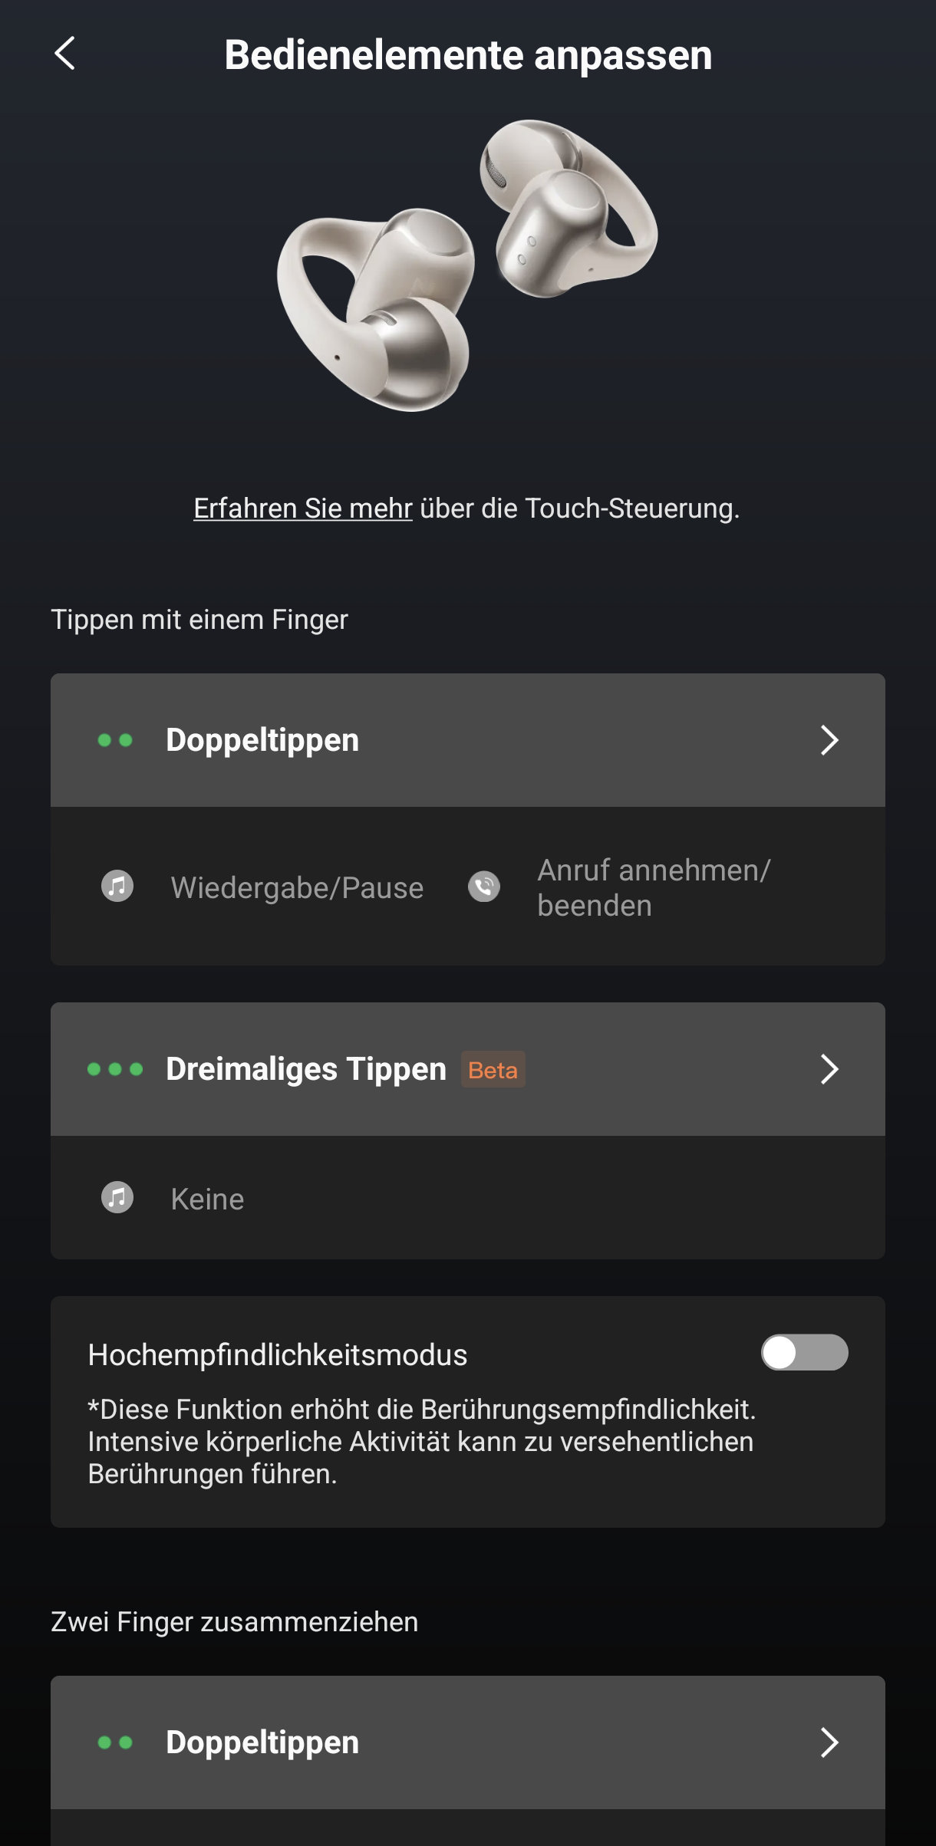Enable the Hochempfindlichkeitsmodus switch
The height and width of the screenshot is (1846, 936).
pyautogui.click(x=804, y=1352)
